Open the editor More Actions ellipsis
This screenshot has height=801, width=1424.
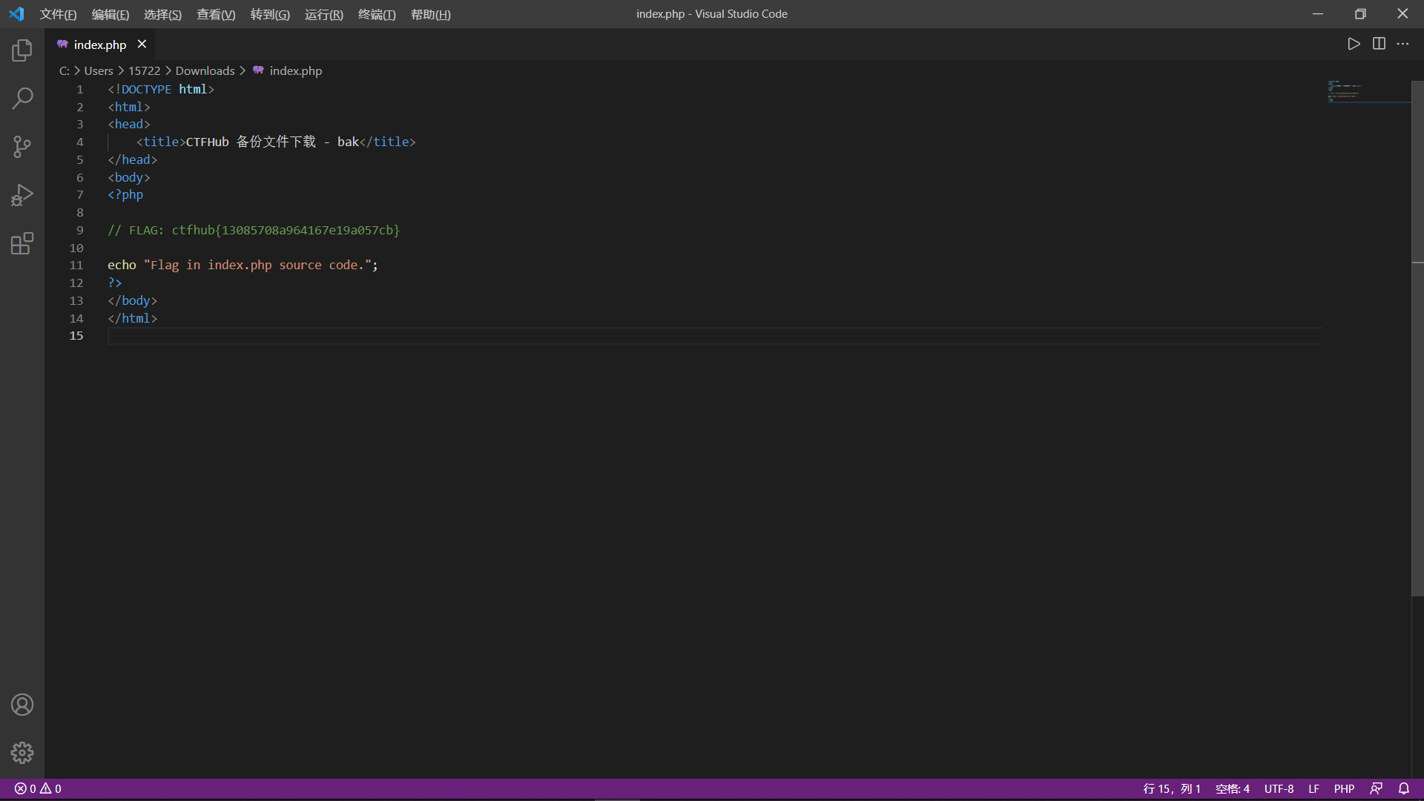[x=1402, y=44]
